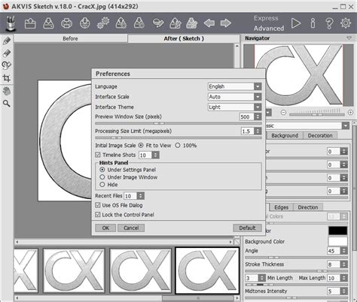Click Timeline Shots value stepper
The image size is (357, 302).
156,155
